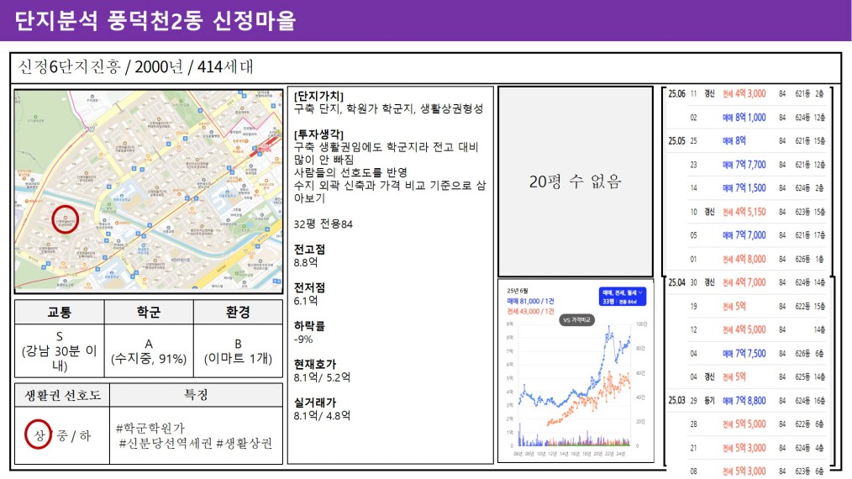852x479 pixels.
Task: Click the 전저점 value 6.1억
Action: point(305,301)
